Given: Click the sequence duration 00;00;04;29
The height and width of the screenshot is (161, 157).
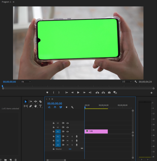Looking at the screenshot, I should point(145,82).
